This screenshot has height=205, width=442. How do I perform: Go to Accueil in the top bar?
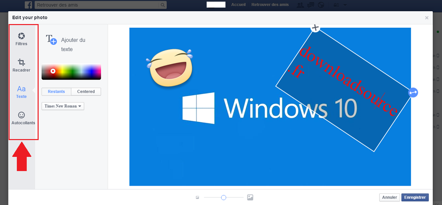click(238, 5)
